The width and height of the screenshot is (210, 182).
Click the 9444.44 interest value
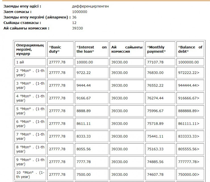point(84,85)
